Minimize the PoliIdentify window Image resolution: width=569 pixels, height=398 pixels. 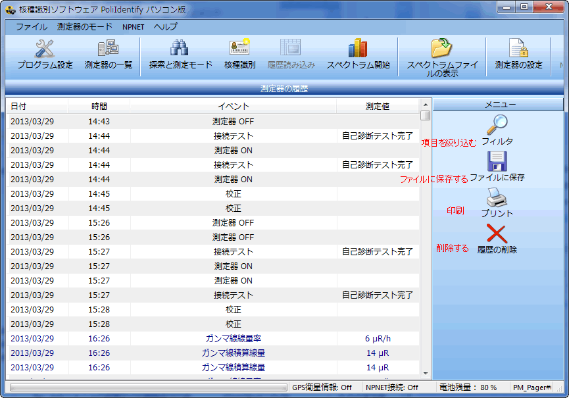(x=507, y=7)
